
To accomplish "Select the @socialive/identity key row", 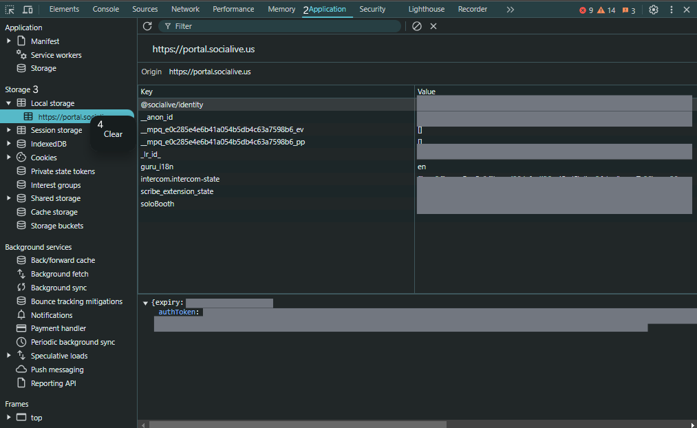I will (276, 105).
